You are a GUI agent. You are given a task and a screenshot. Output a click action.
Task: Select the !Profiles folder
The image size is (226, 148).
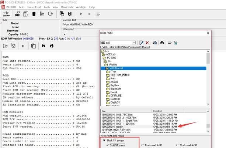coord(113,65)
